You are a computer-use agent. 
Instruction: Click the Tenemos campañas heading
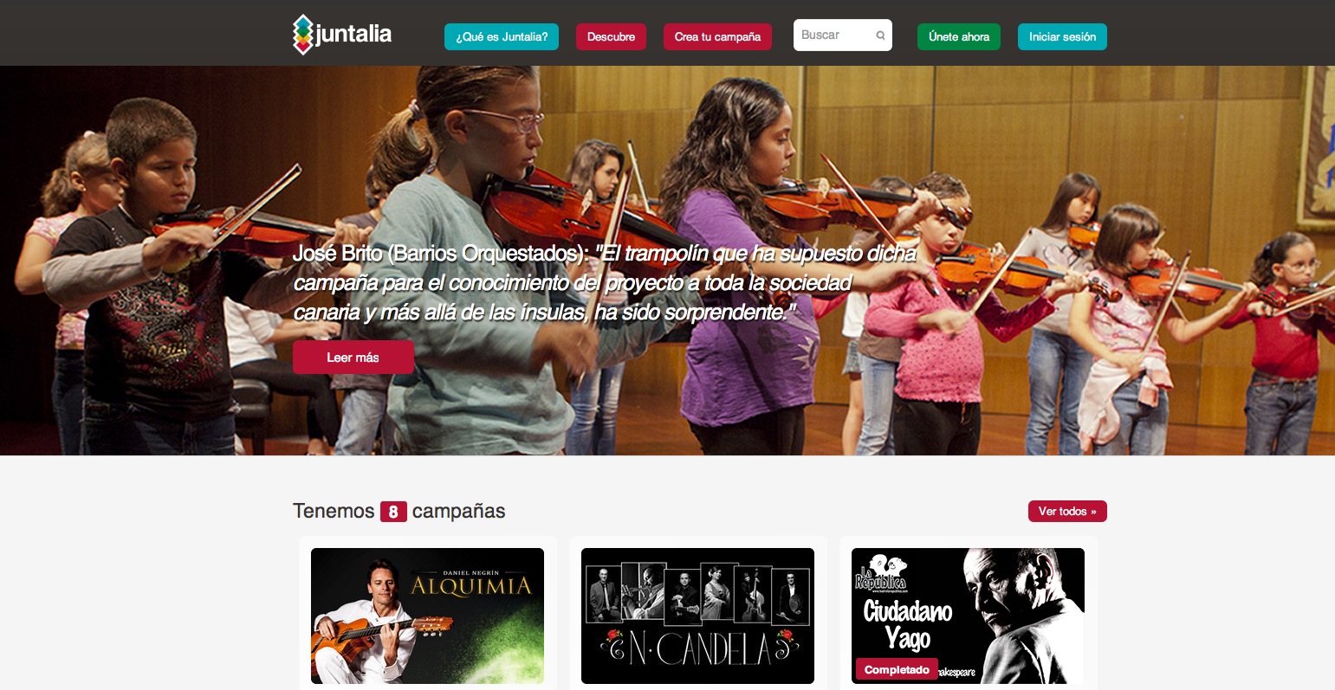pyautogui.click(x=399, y=511)
